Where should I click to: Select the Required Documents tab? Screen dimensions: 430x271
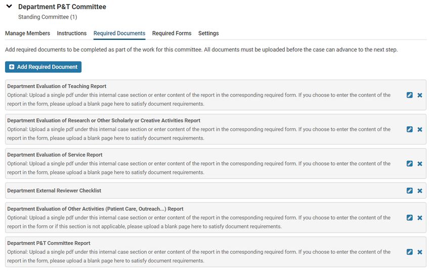(119, 33)
